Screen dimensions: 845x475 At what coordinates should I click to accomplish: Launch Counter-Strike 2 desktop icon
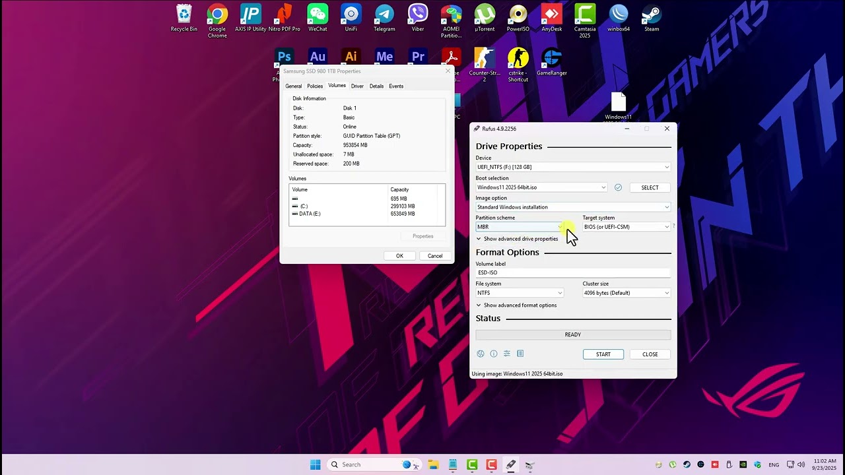[485, 65]
